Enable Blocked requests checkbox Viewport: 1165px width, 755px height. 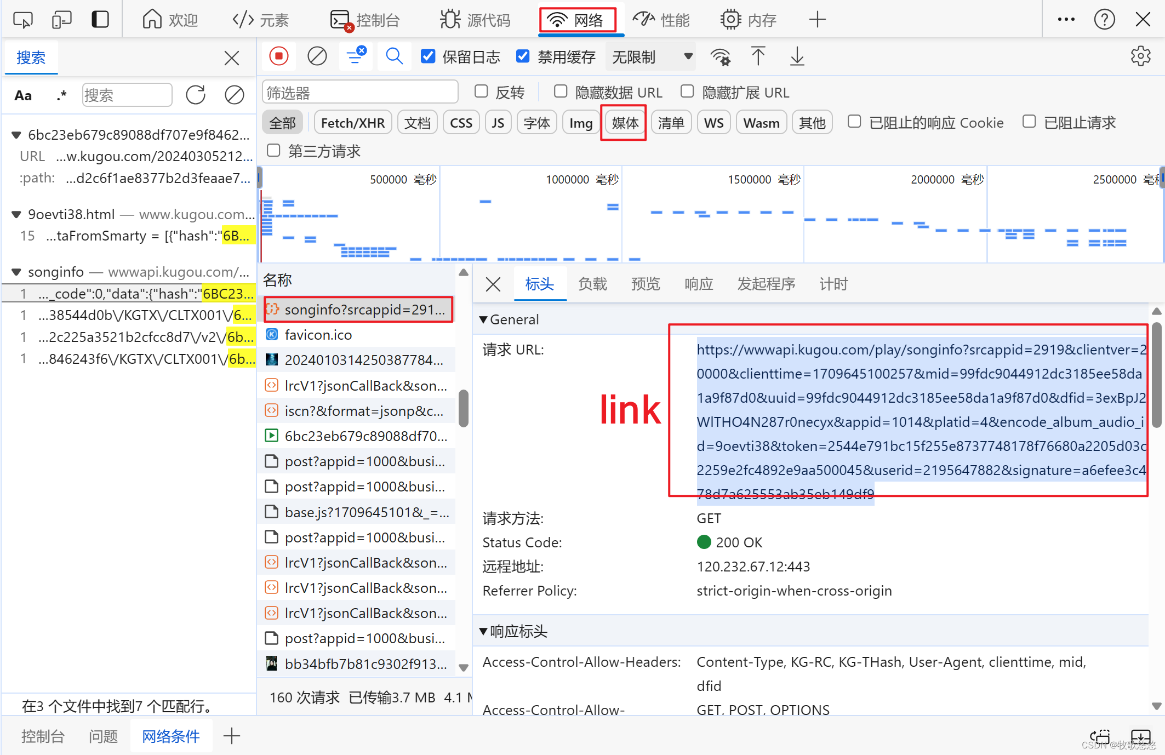click(x=1029, y=122)
